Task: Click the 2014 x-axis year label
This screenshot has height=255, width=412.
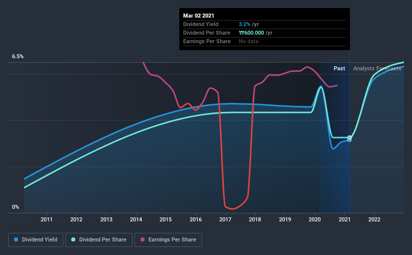Action: click(x=136, y=219)
